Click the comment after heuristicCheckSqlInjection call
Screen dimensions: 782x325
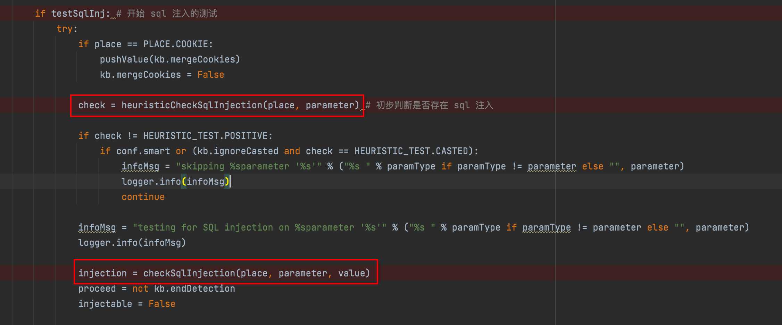pyautogui.click(x=429, y=105)
